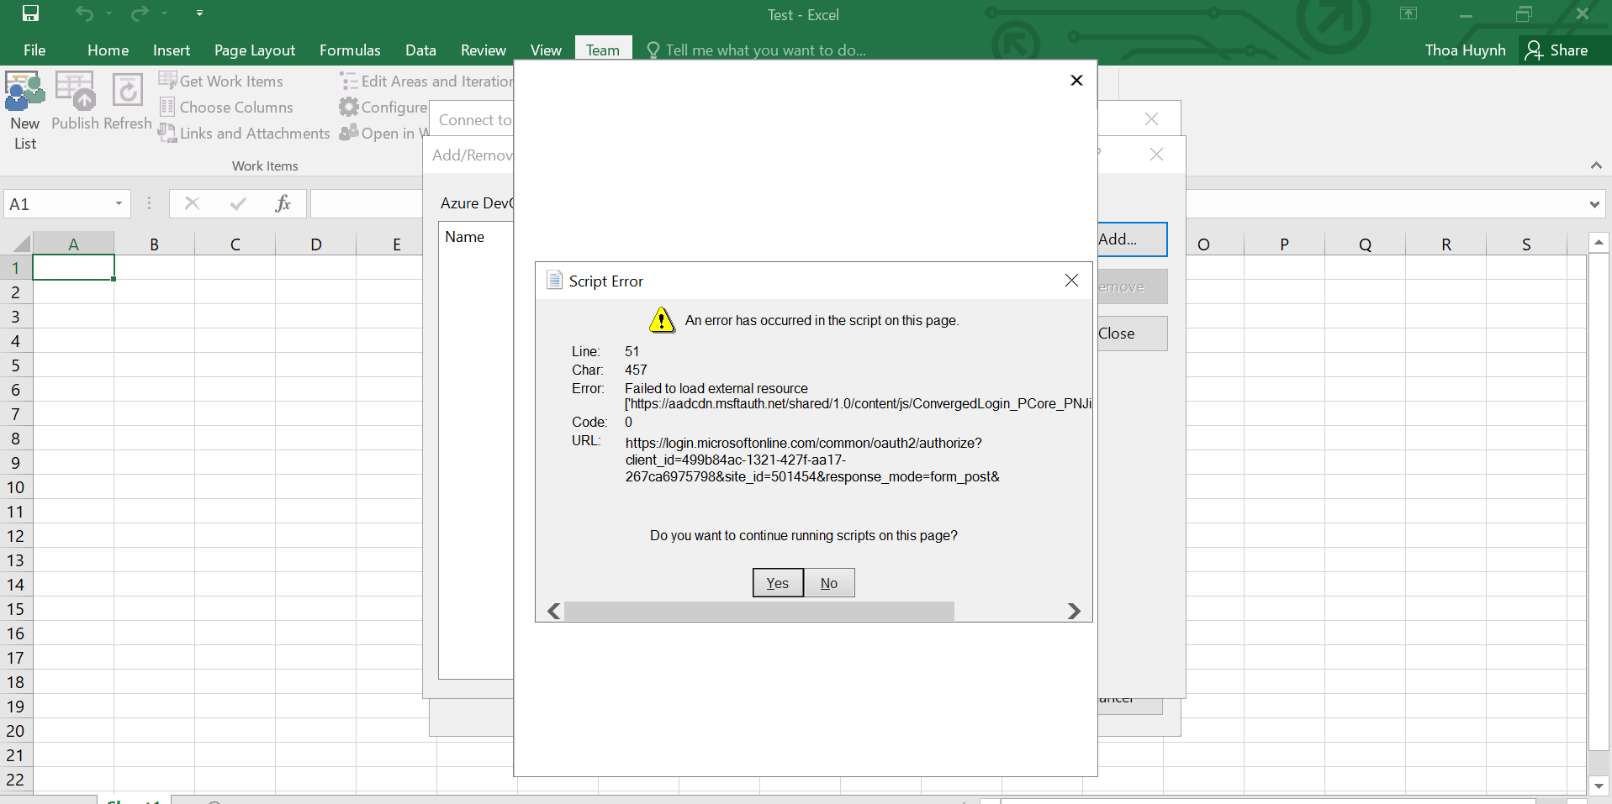
Task: Open the Formulas tab
Action: [x=350, y=50]
